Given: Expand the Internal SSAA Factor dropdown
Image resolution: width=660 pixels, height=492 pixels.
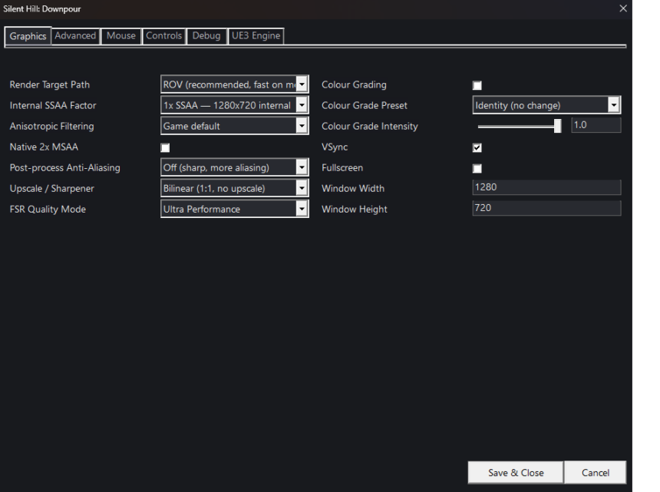Looking at the screenshot, I should 234,105.
